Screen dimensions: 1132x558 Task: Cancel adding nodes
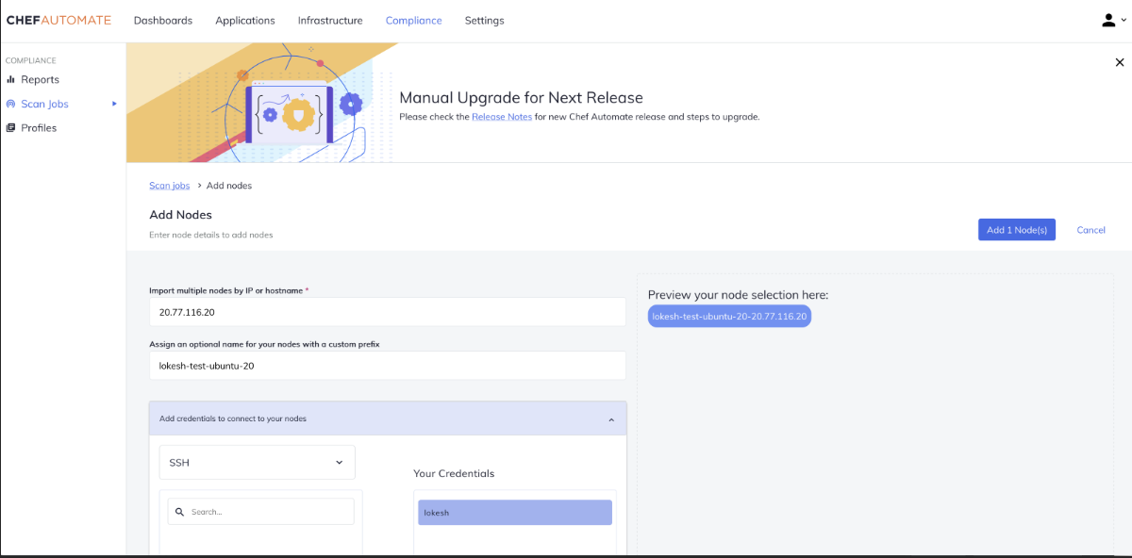(1090, 230)
